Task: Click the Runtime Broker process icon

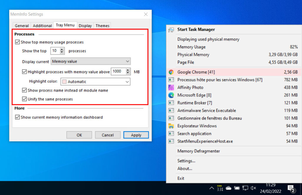Action: 171,103
